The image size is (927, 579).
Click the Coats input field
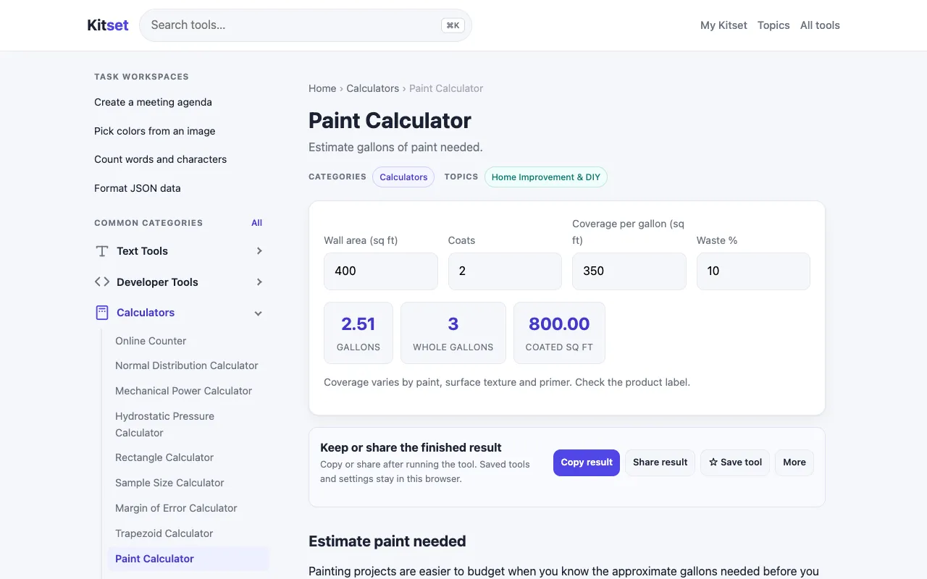(x=505, y=271)
